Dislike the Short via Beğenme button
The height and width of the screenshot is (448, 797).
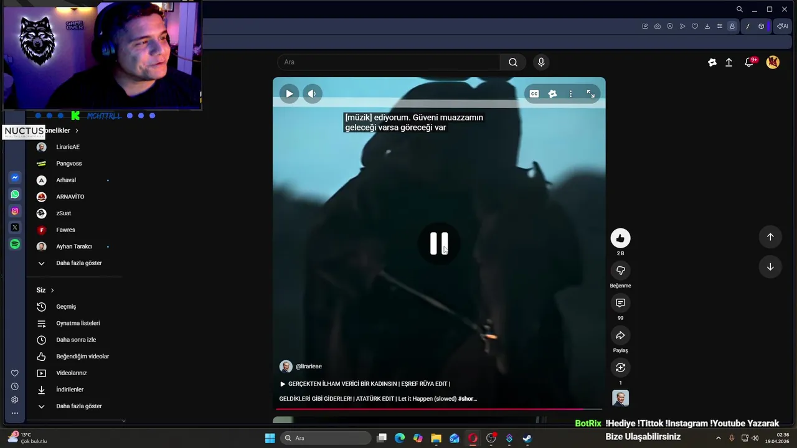[620, 271]
